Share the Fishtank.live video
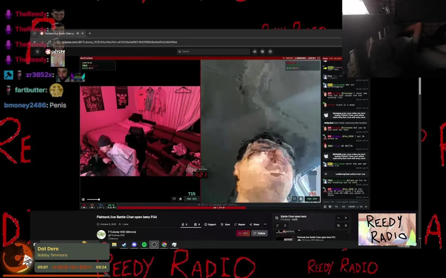Image resolution: width=446 pixels, height=278 pixels. pyautogui.click(x=254, y=224)
